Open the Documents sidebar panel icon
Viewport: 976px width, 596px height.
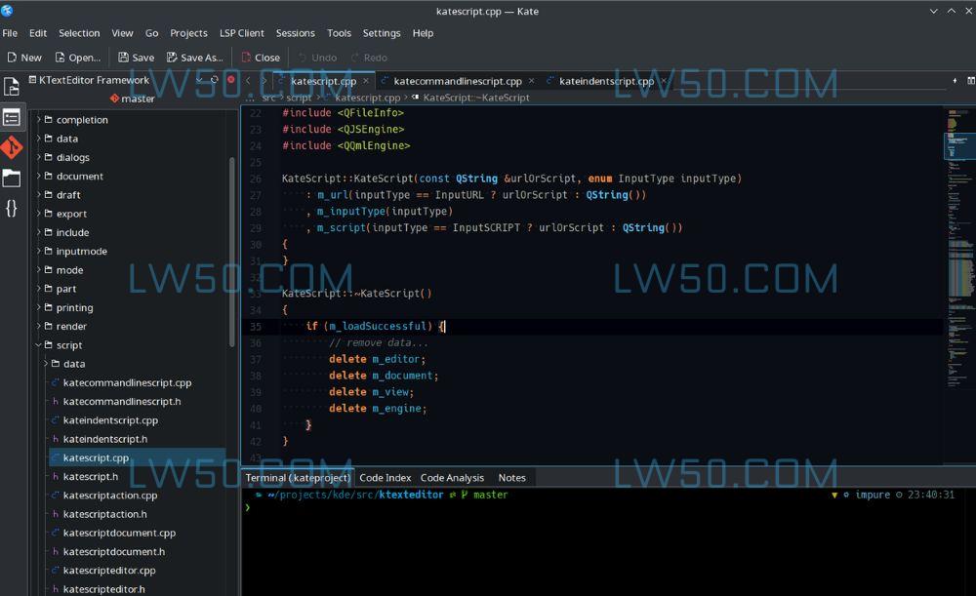12,86
